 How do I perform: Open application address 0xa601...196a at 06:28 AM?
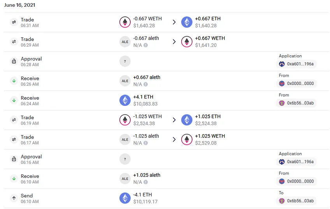[296, 64]
